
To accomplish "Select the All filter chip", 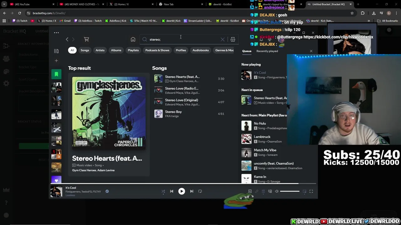I will [x=72, y=50].
